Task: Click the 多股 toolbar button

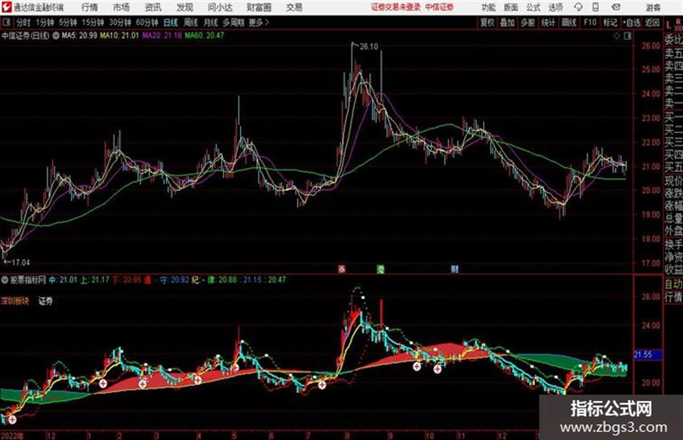Action: (528, 22)
